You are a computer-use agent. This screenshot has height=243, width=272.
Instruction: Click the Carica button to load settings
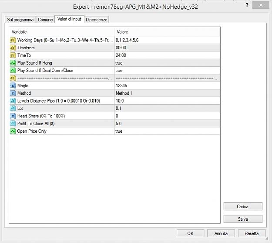pyautogui.click(x=243, y=206)
